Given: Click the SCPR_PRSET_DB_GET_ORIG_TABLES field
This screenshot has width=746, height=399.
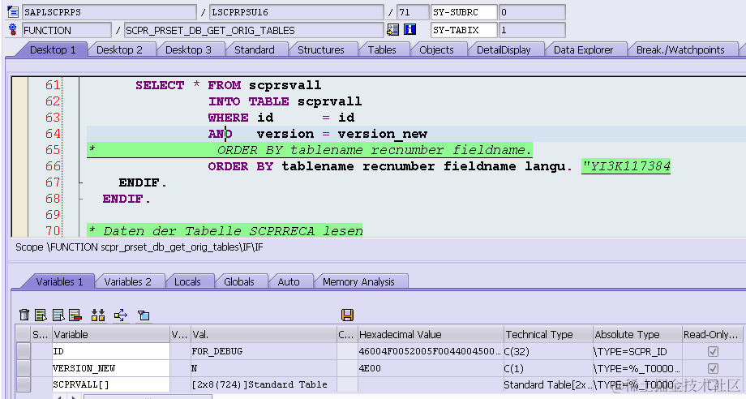Looking at the screenshot, I should (254, 30).
